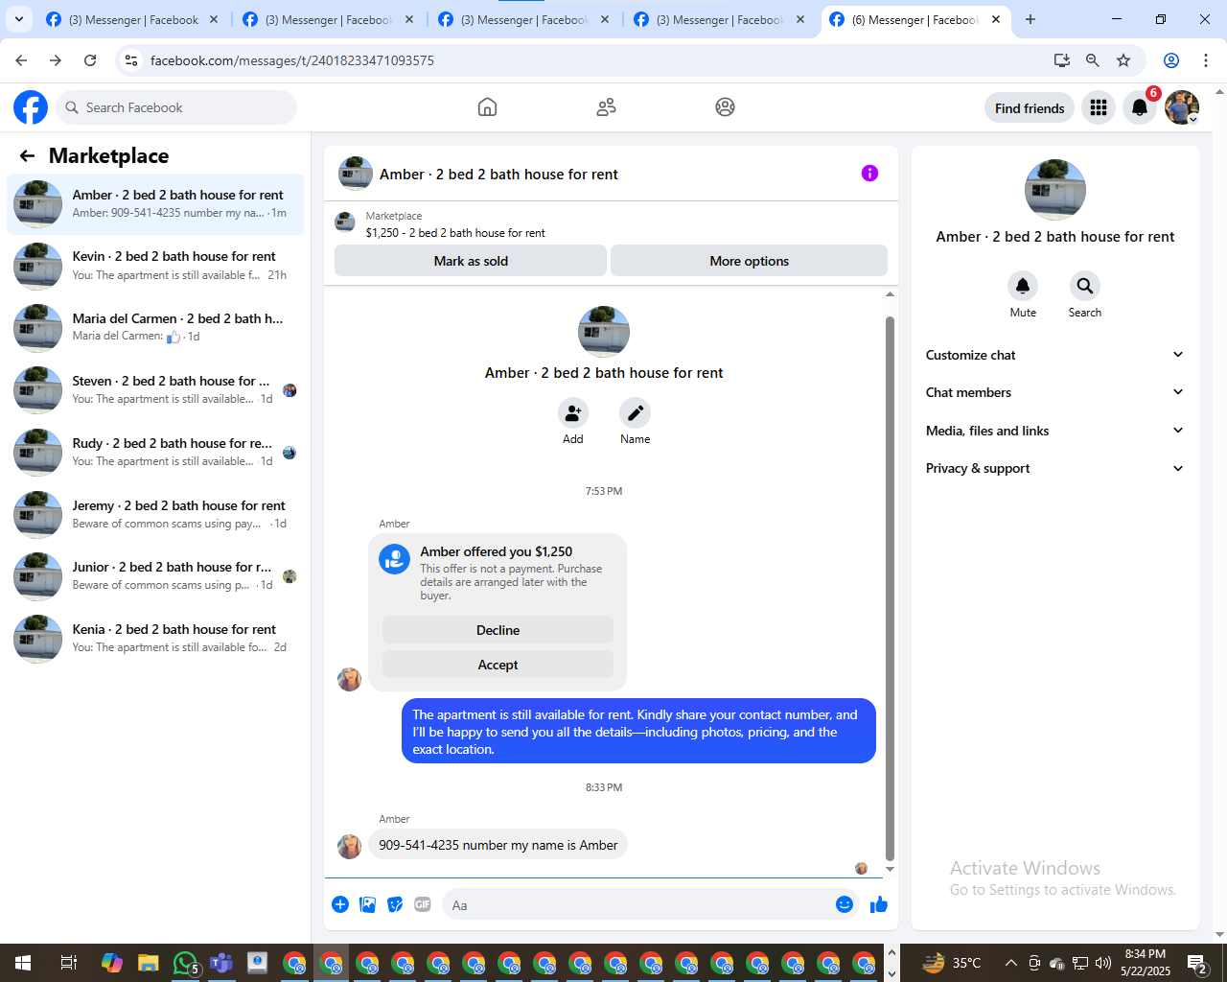
Task: Open Kenia's rental conversation
Action: point(155,638)
